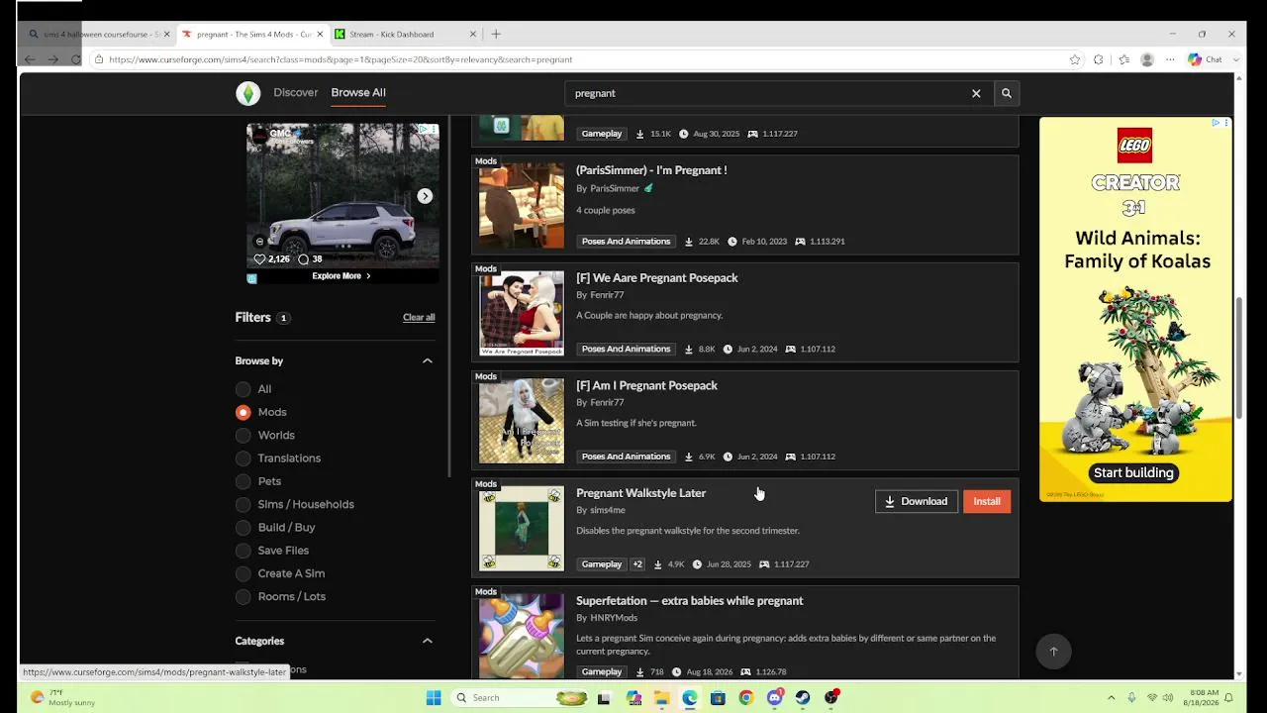Click the browser refresh icon
The height and width of the screenshot is (713, 1267).
pyautogui.click(x=76, y=59)
